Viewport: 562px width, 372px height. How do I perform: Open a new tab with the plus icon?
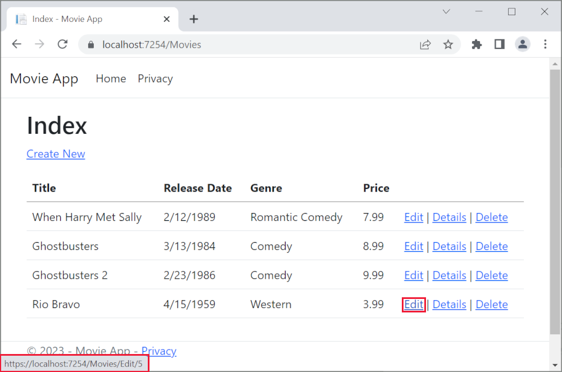click(x=194, y=19)
